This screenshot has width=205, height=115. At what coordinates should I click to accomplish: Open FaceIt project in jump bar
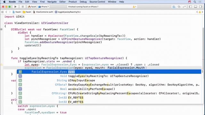click(x=17, y=12)
